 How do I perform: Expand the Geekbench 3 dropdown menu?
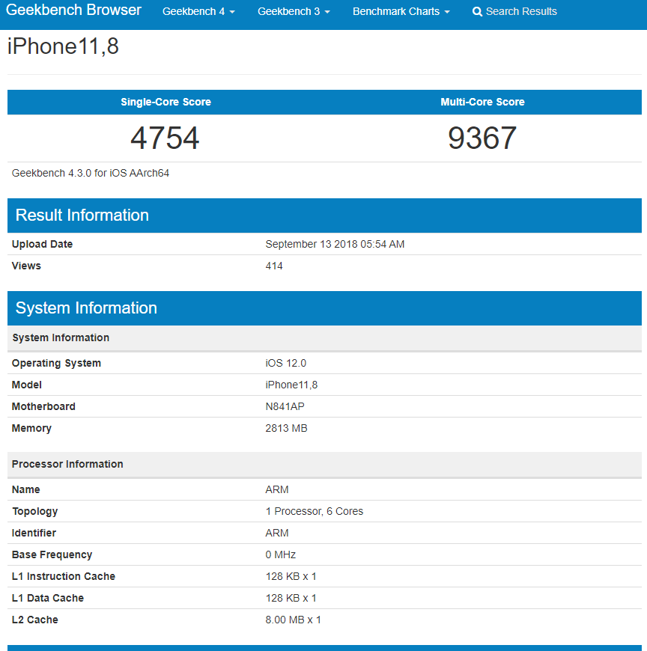[294, 12]
